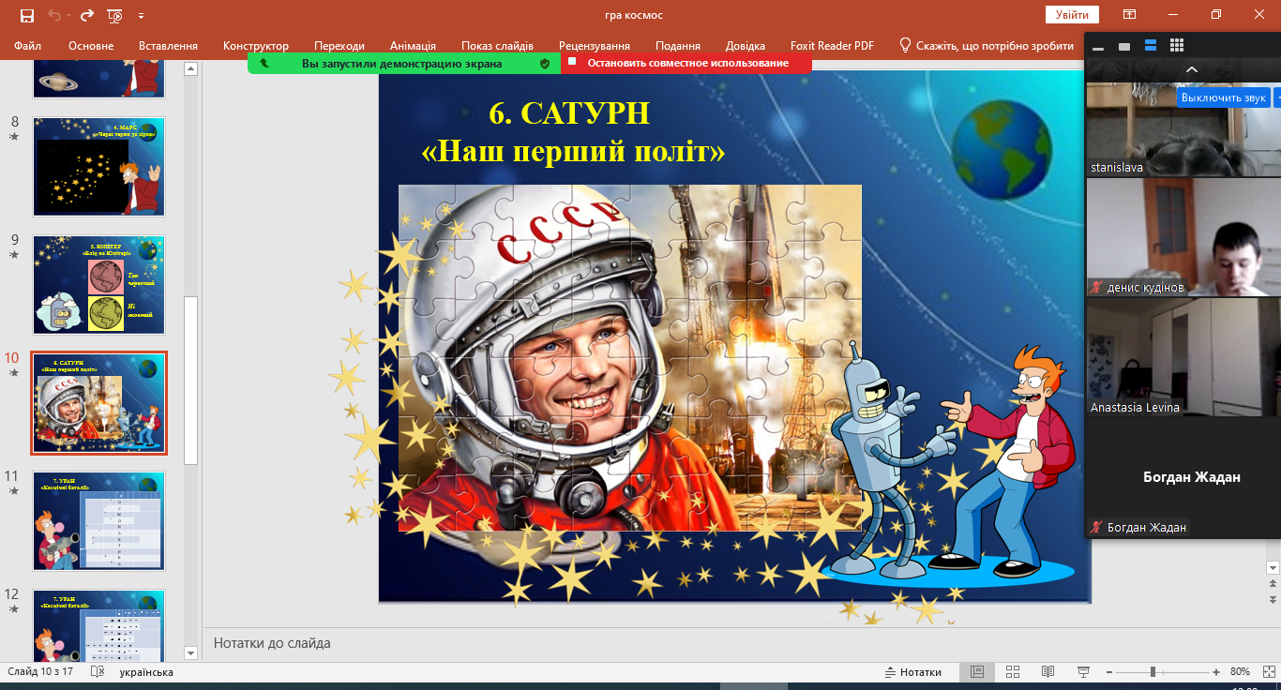Switch to Reading view icon
1281x690 pixels.
point(1048,672)
